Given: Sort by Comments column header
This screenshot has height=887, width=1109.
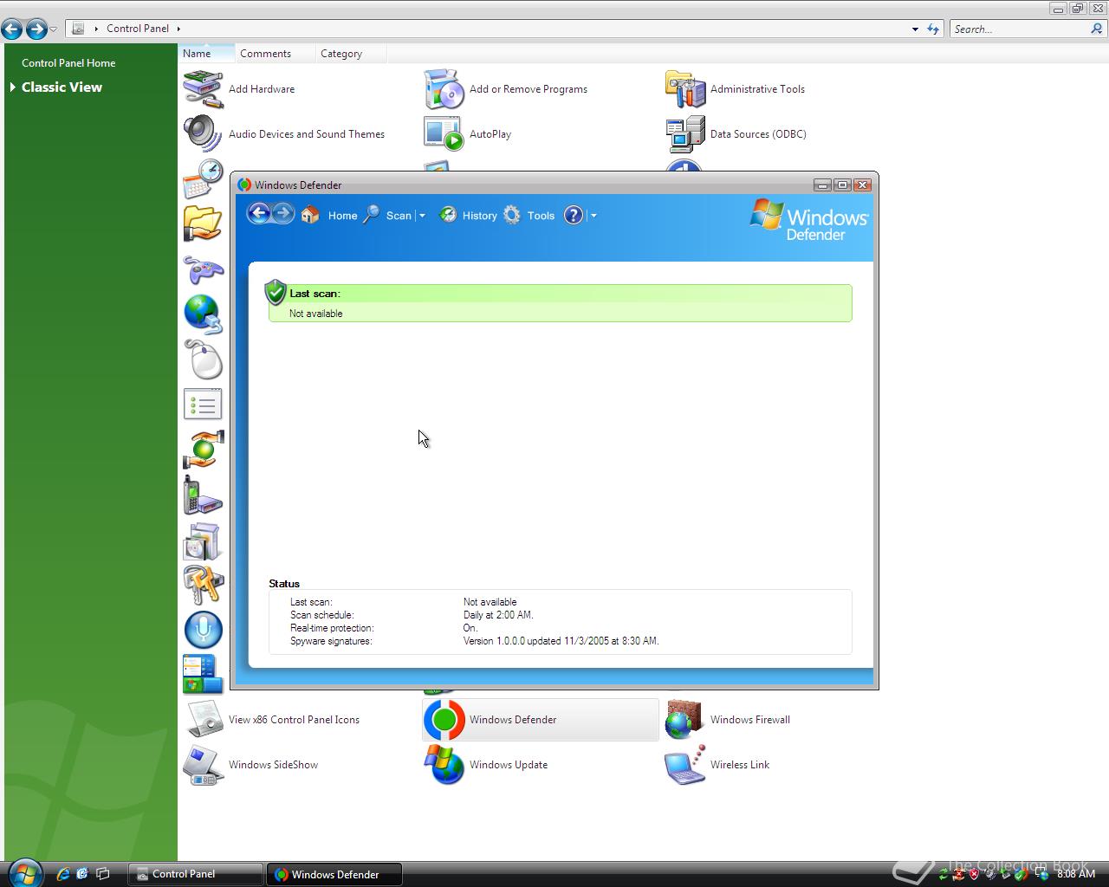Looking at the screenshot, I should (x=275, y=53).
